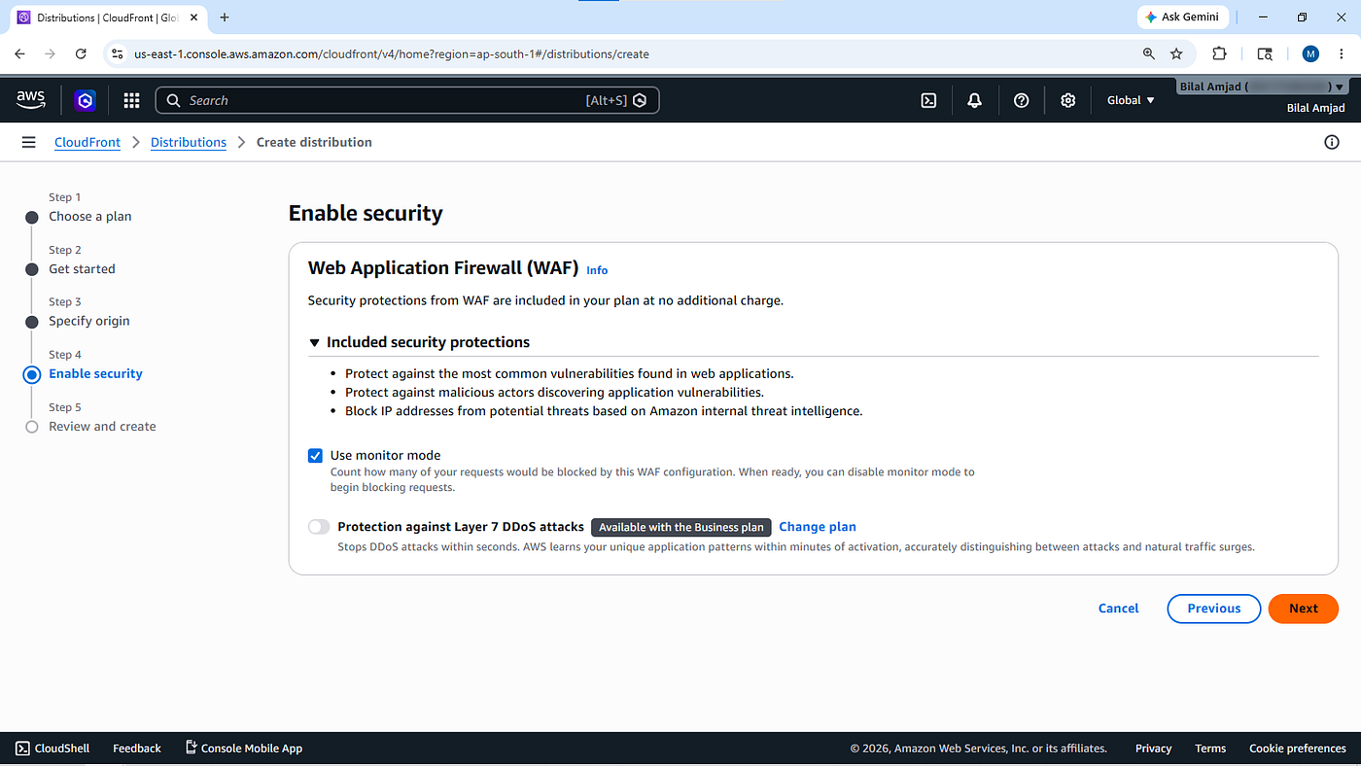Open the Chrome three-dot menu
The image size is (1361, 766).
(1342, 53)
